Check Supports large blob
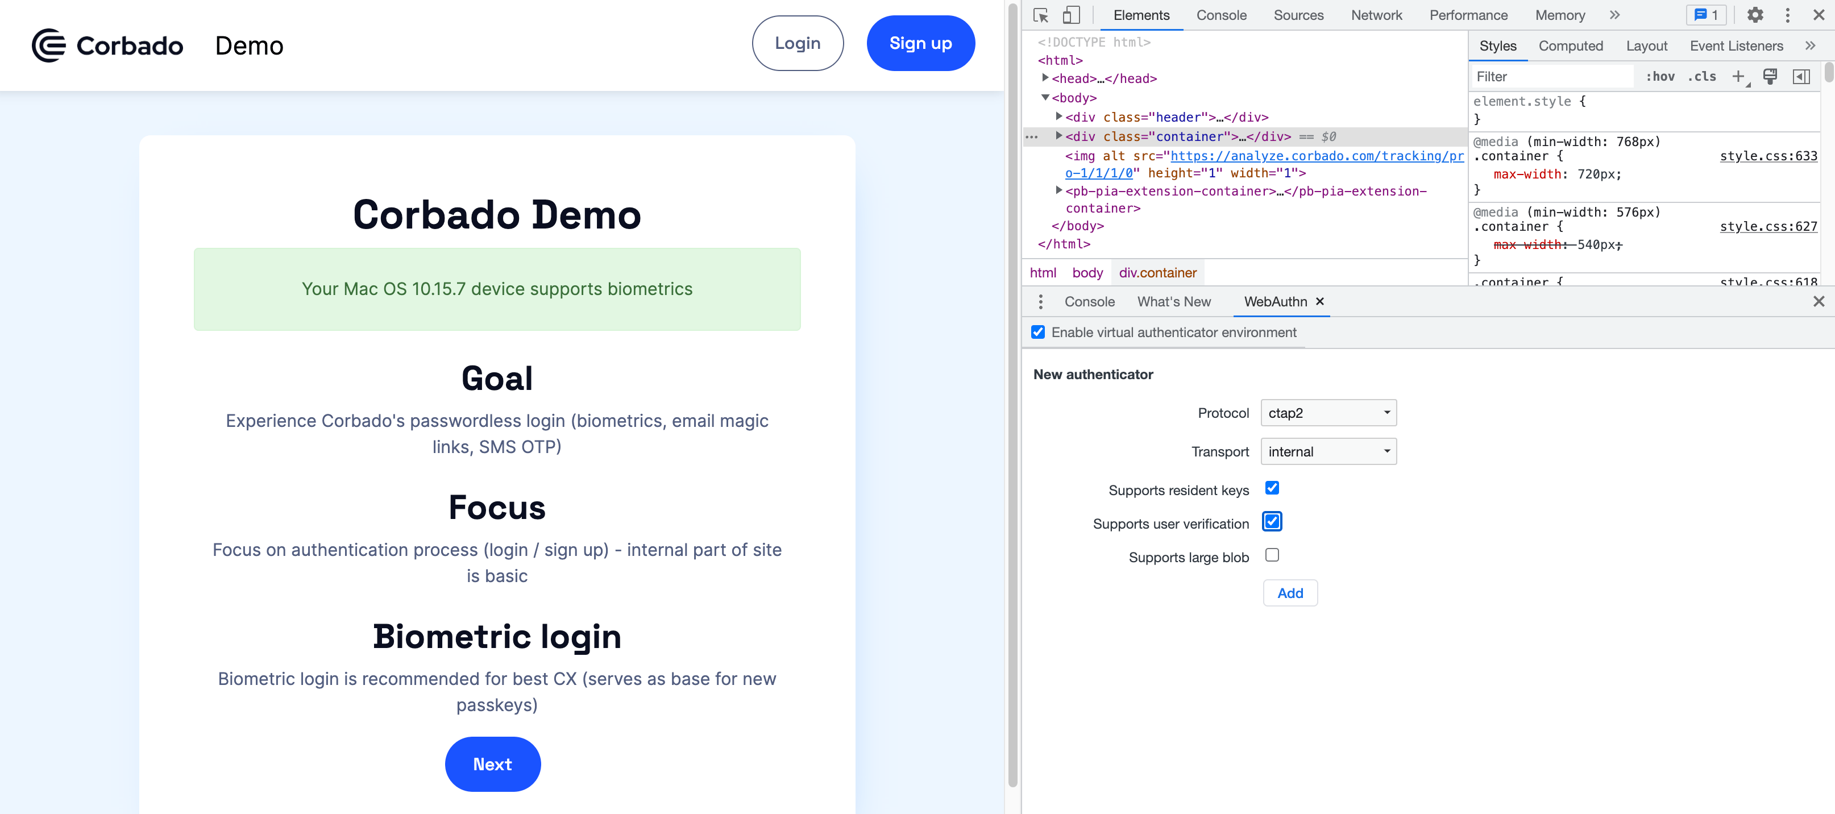This screenshot has height=814, width=1835. (1272, 555)
